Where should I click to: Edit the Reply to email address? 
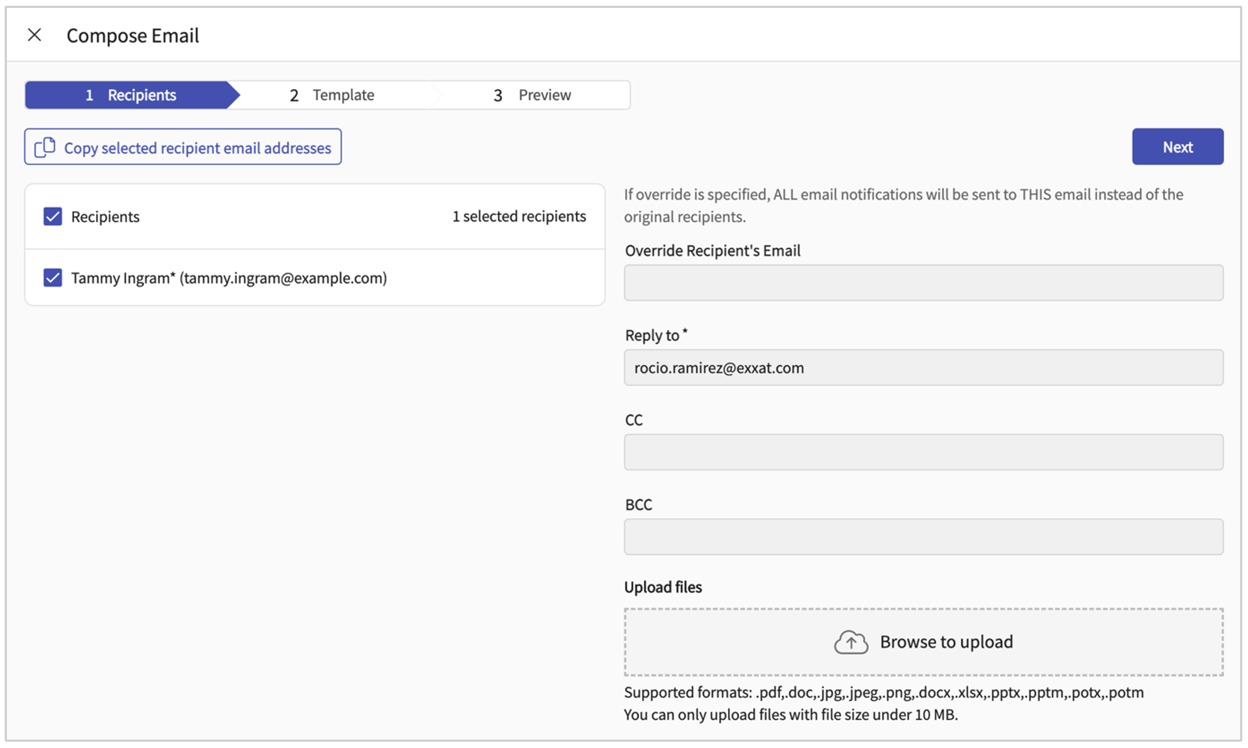point(923,368)
